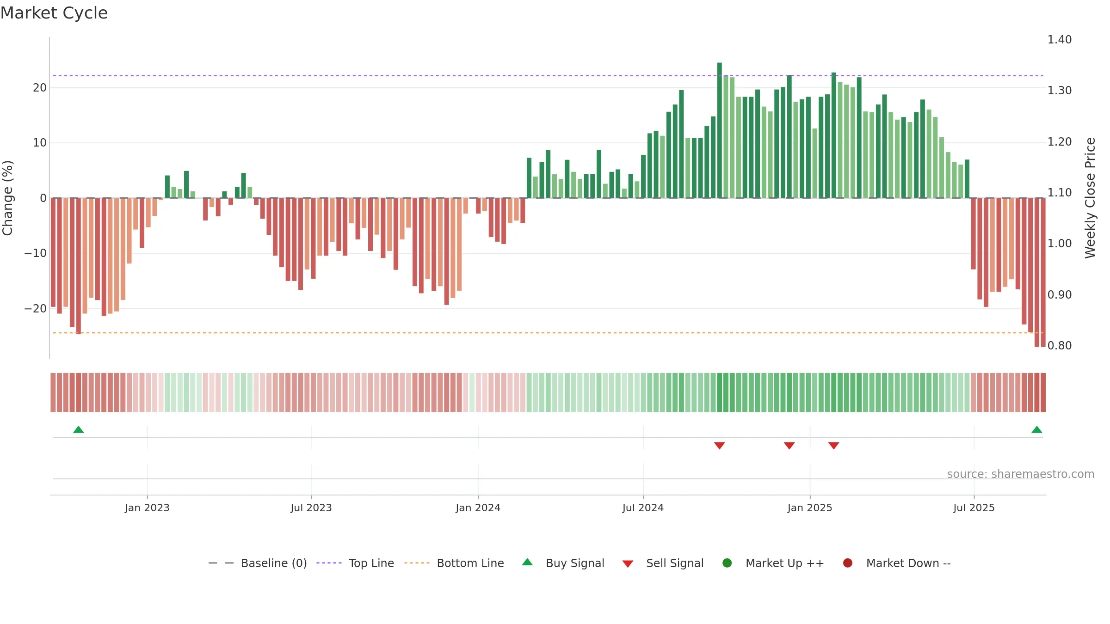Click the source: sharemaestro.com text
The image size is (1110, 624).
1021,474
